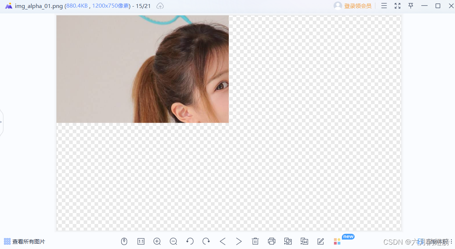
Task: Click the mouse scroll mode icon
Action: (124, 241)
